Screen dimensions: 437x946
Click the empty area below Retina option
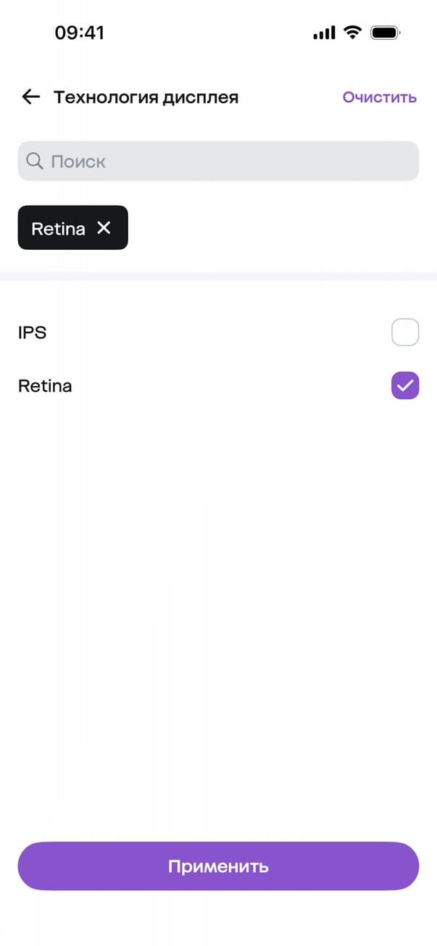click(218, 579)
